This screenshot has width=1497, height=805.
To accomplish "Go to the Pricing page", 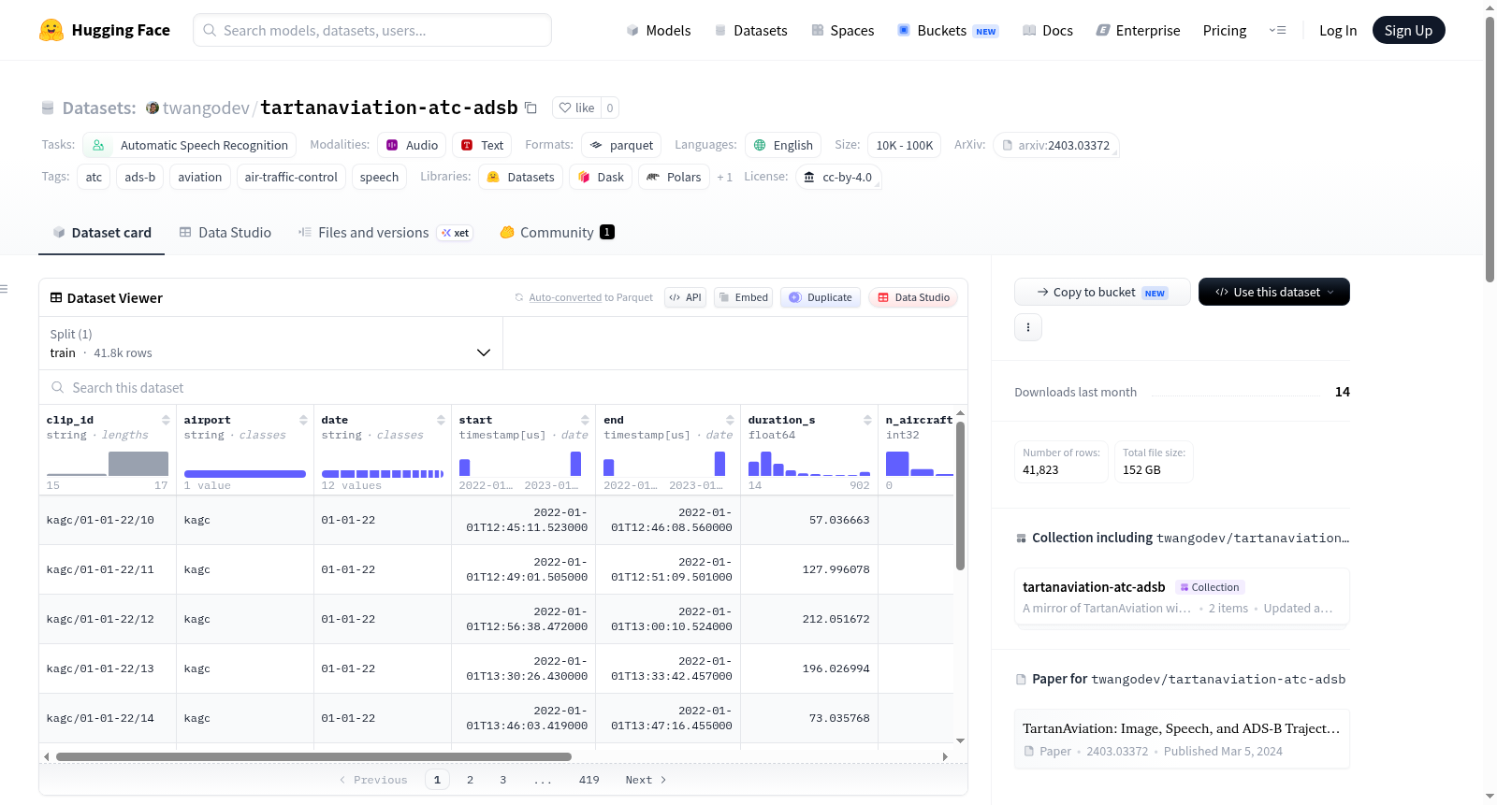I will (1225, 31).
